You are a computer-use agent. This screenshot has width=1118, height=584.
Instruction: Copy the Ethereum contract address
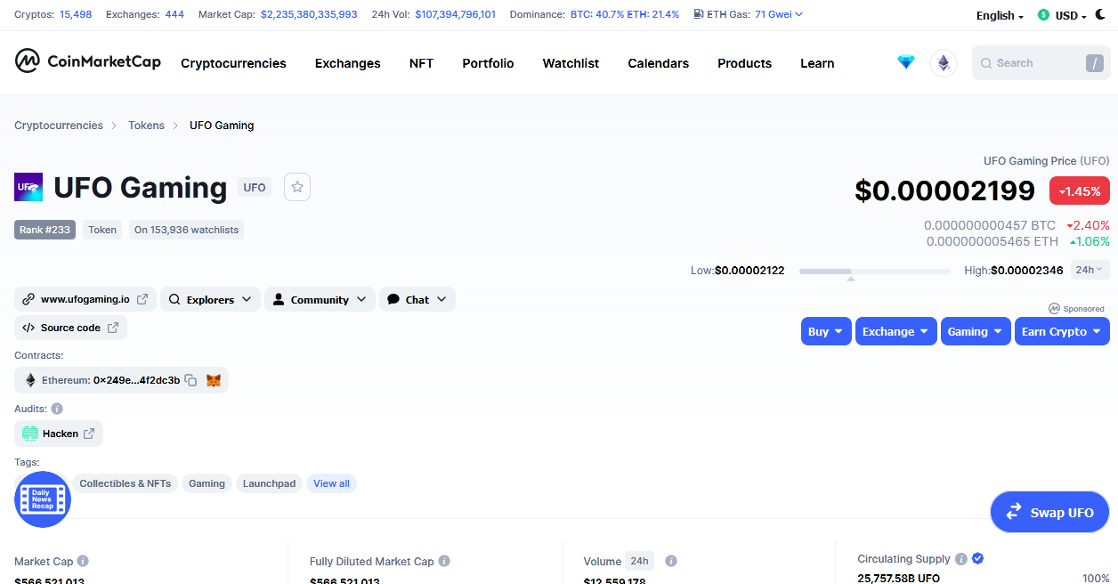(190, 380)
